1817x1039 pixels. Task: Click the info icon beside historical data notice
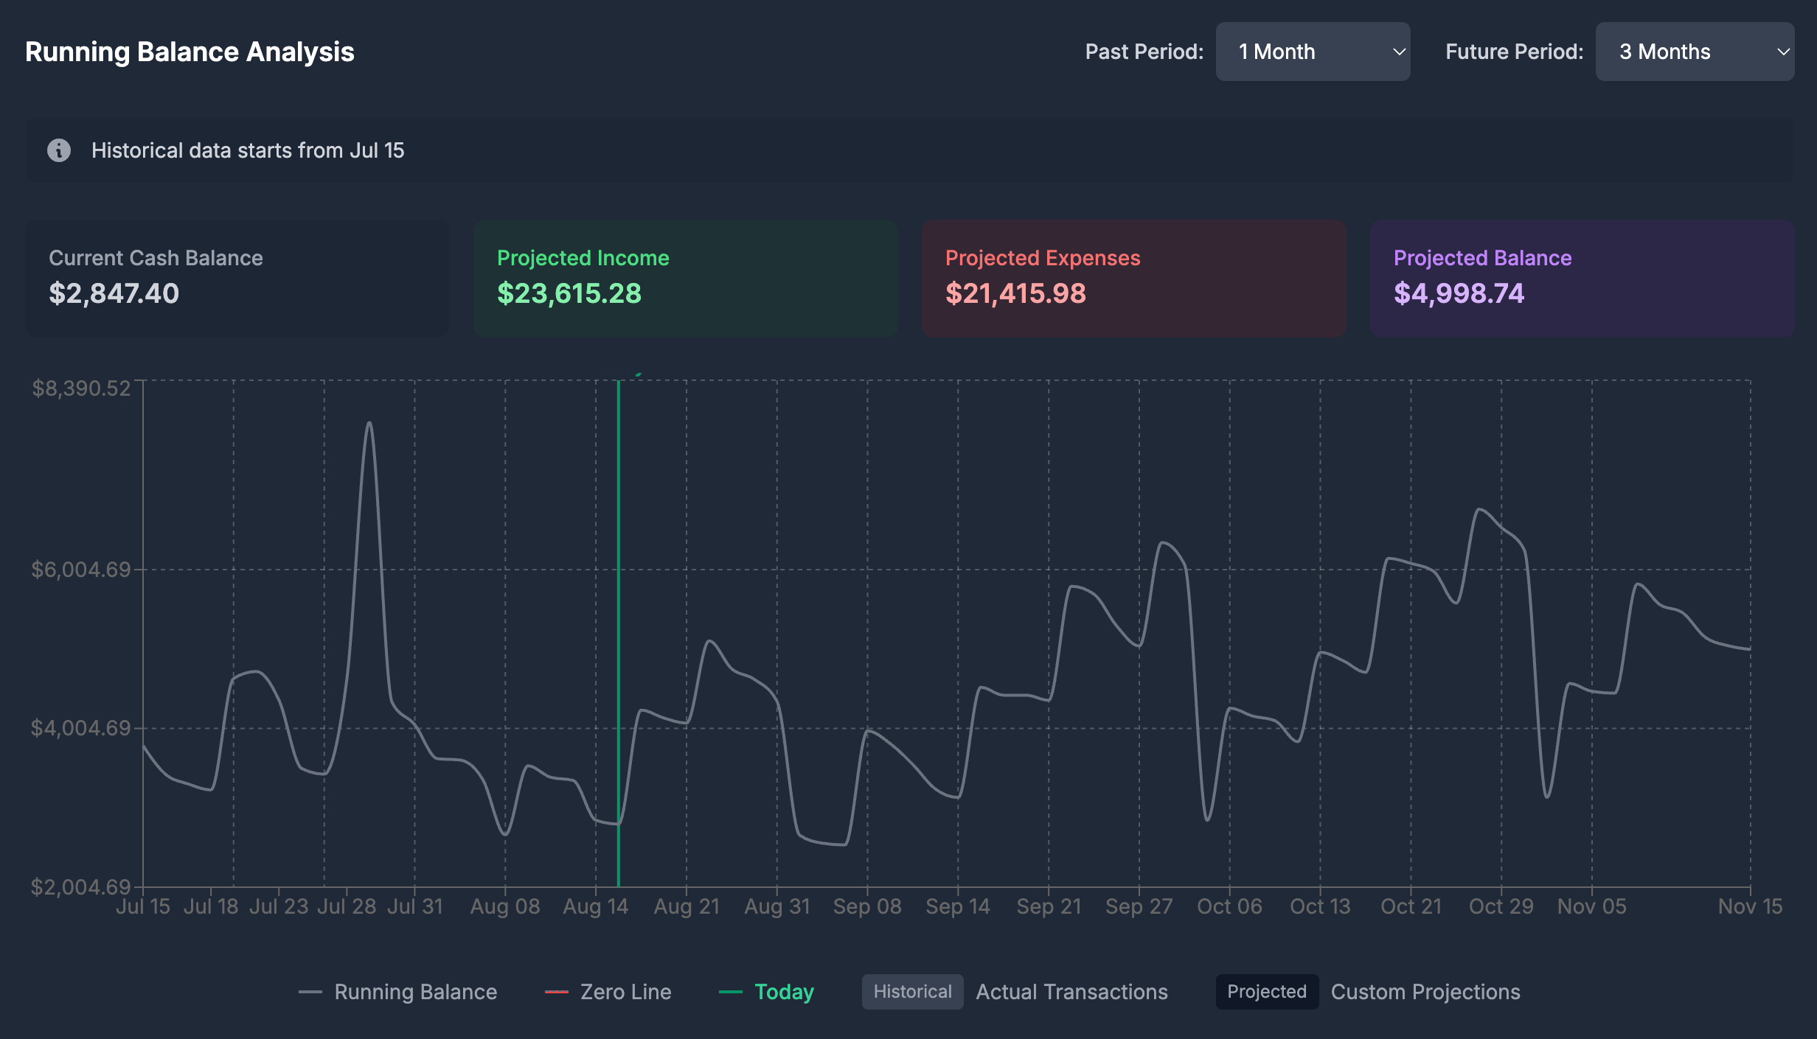59,150
